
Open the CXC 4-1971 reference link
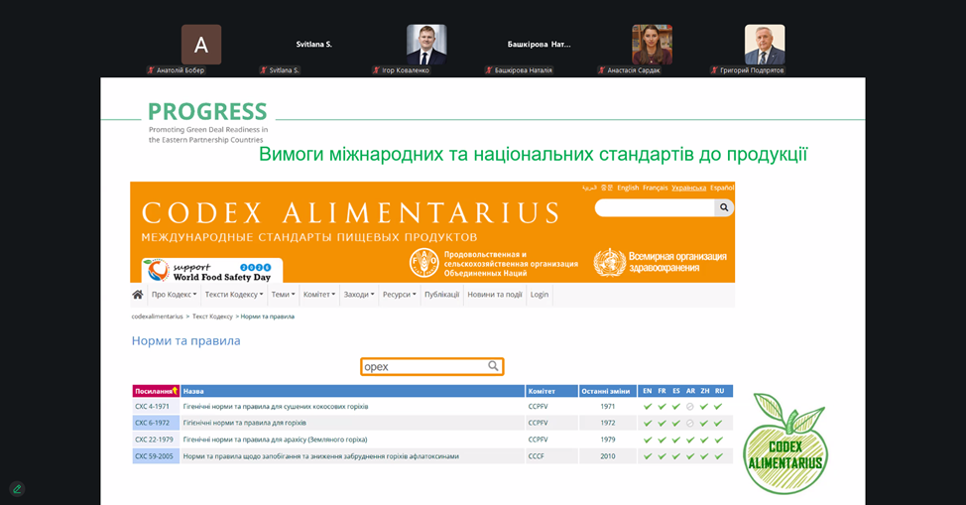152,407
